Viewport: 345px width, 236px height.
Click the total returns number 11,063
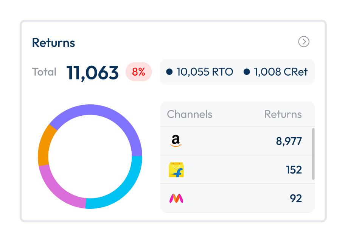click(x=93, y=72)
